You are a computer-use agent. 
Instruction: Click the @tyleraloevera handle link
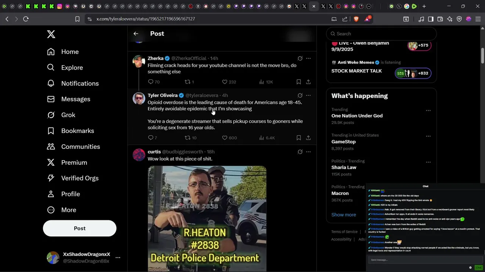[x=202, y=95]
